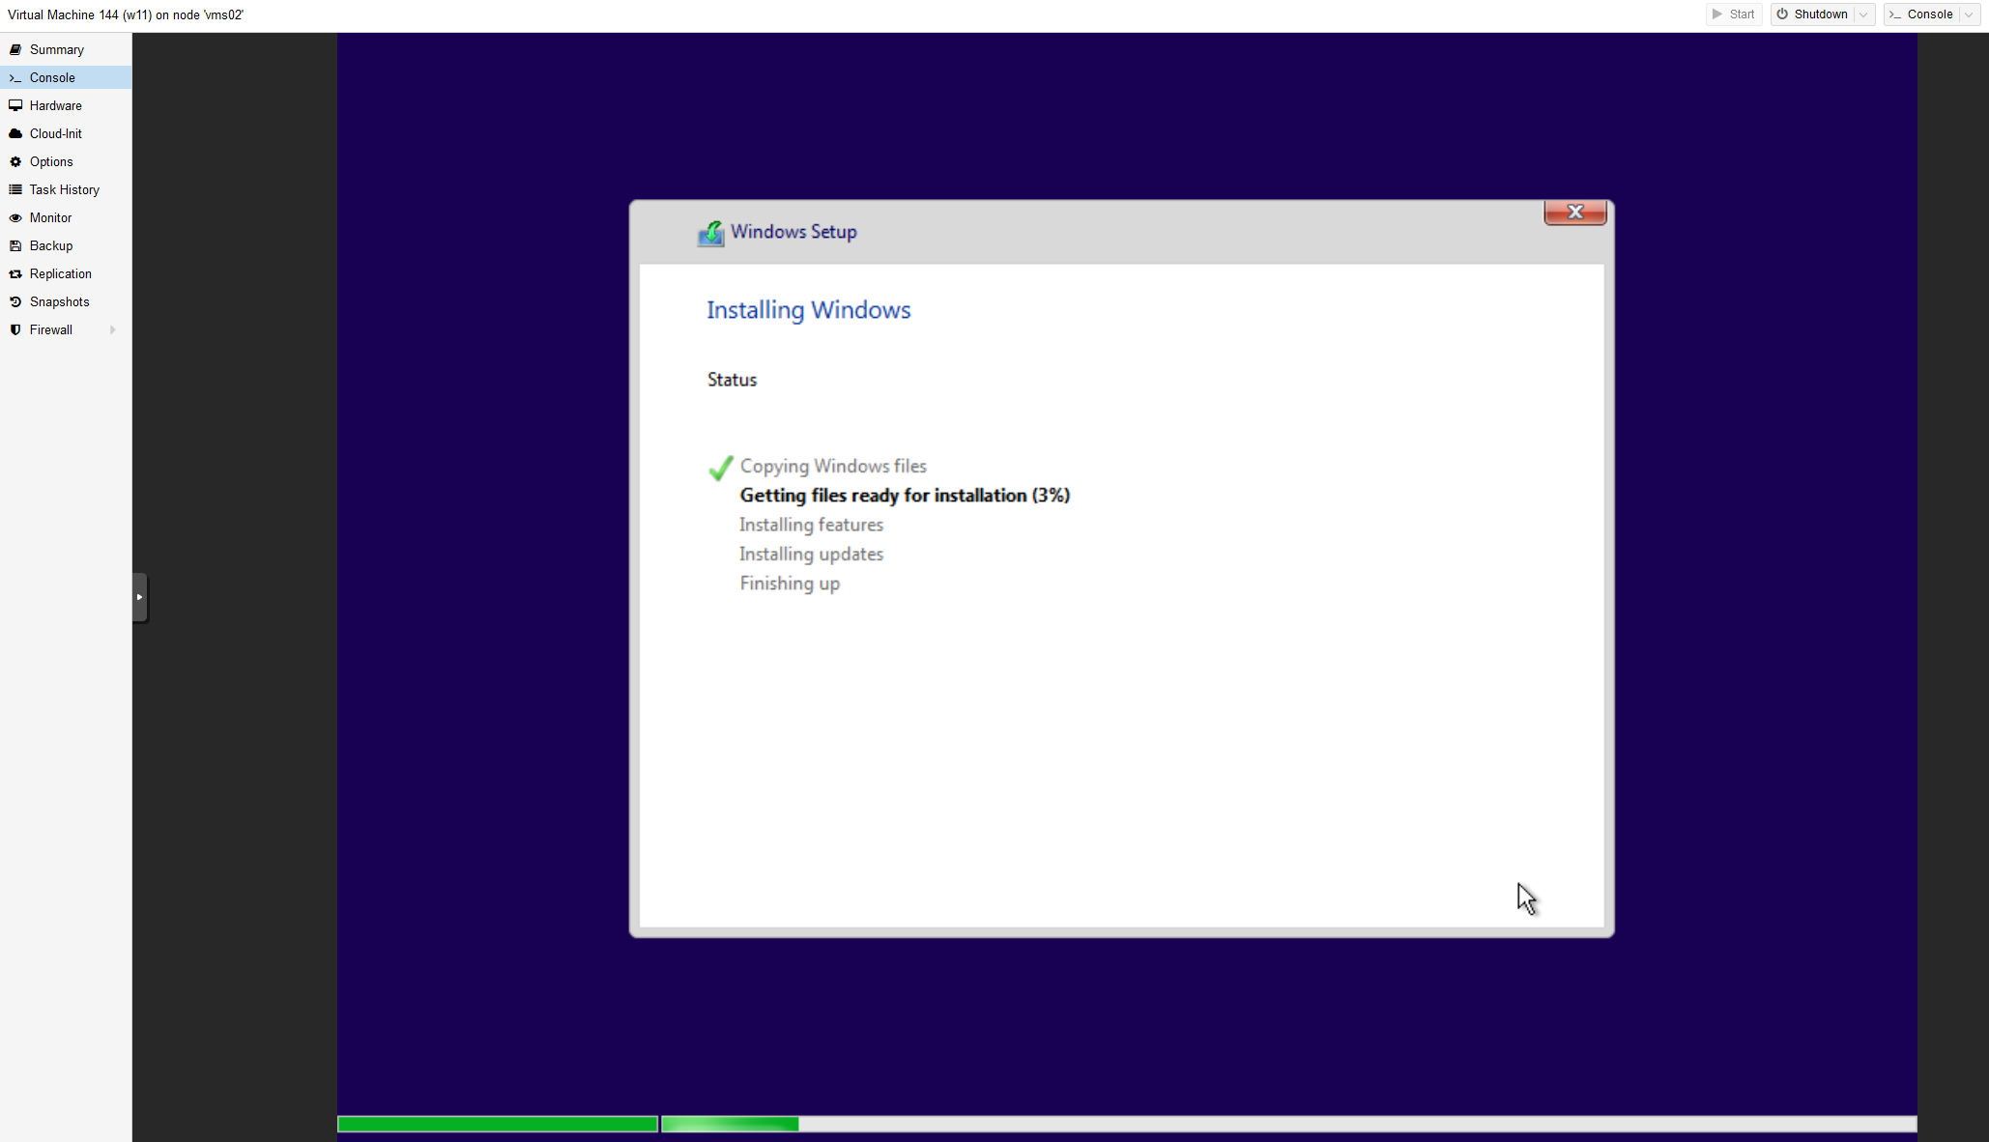
Task: Click the Hardware monitor icon
Action: (x=15, y=105)
